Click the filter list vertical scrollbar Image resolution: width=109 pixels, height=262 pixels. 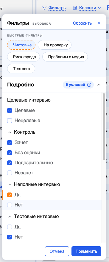pyautogui.click(x=104, y=127)
